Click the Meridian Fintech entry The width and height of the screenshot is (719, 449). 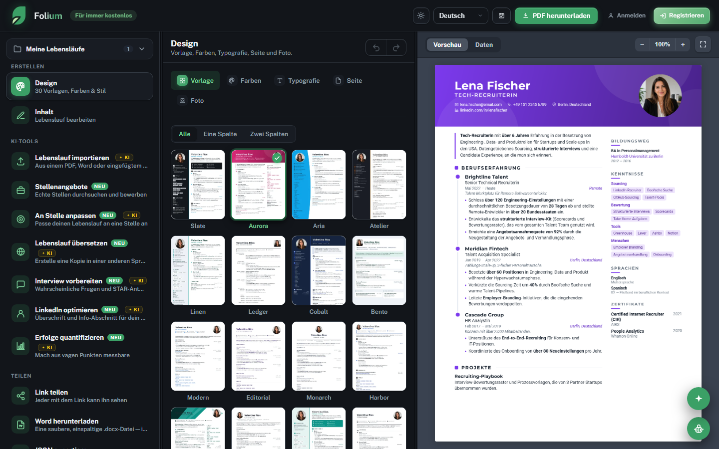[x=486, y=248]
